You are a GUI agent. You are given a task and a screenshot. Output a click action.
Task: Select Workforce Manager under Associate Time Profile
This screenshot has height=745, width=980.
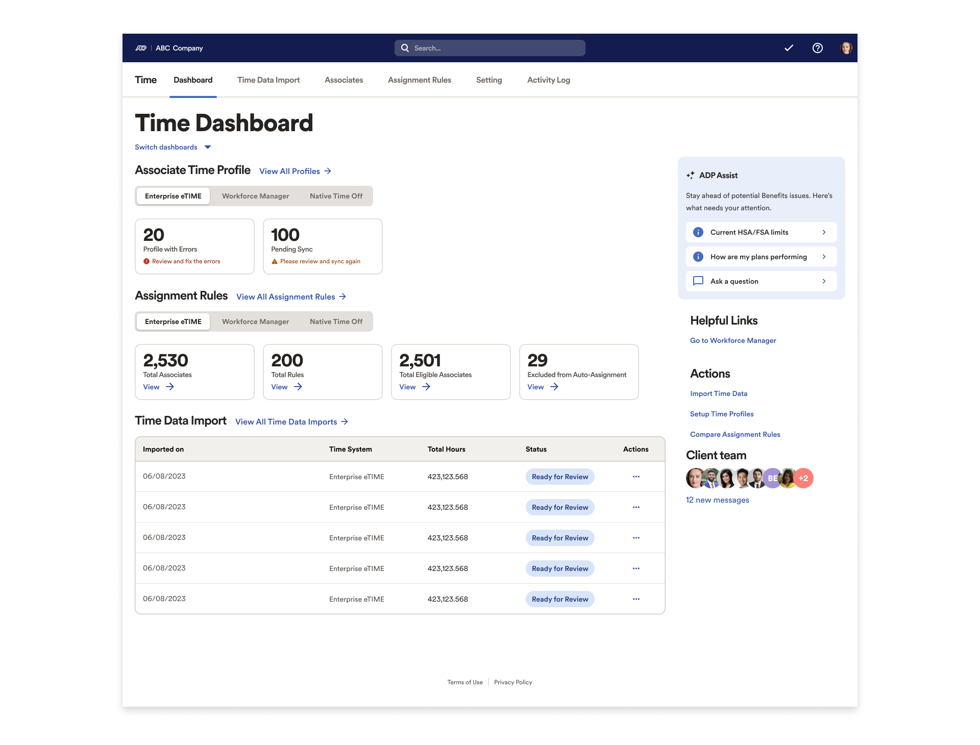(x=255, y=195)
